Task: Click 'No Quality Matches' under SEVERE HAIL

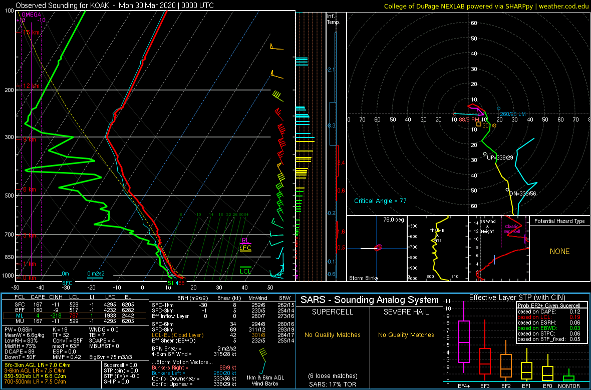Action: (407, 334)
